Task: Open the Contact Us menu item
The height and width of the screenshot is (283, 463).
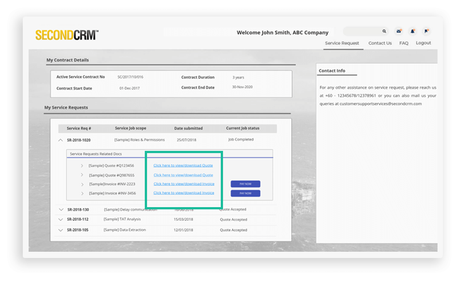Action: pos(380,43)
